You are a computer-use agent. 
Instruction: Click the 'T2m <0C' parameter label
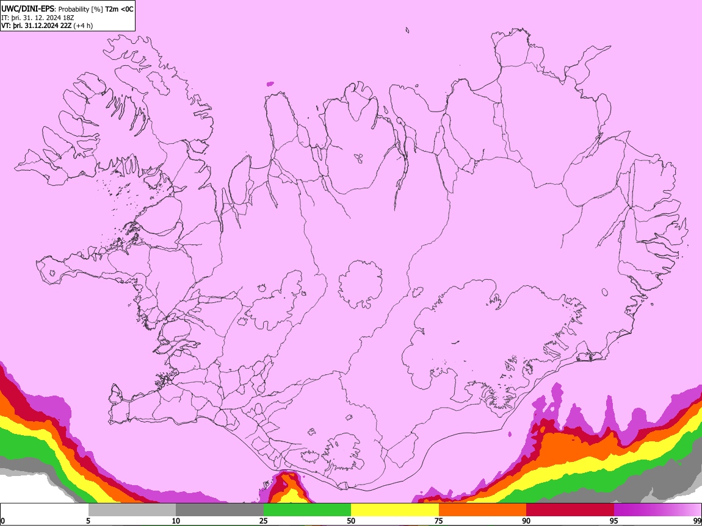tap(119, 9)
